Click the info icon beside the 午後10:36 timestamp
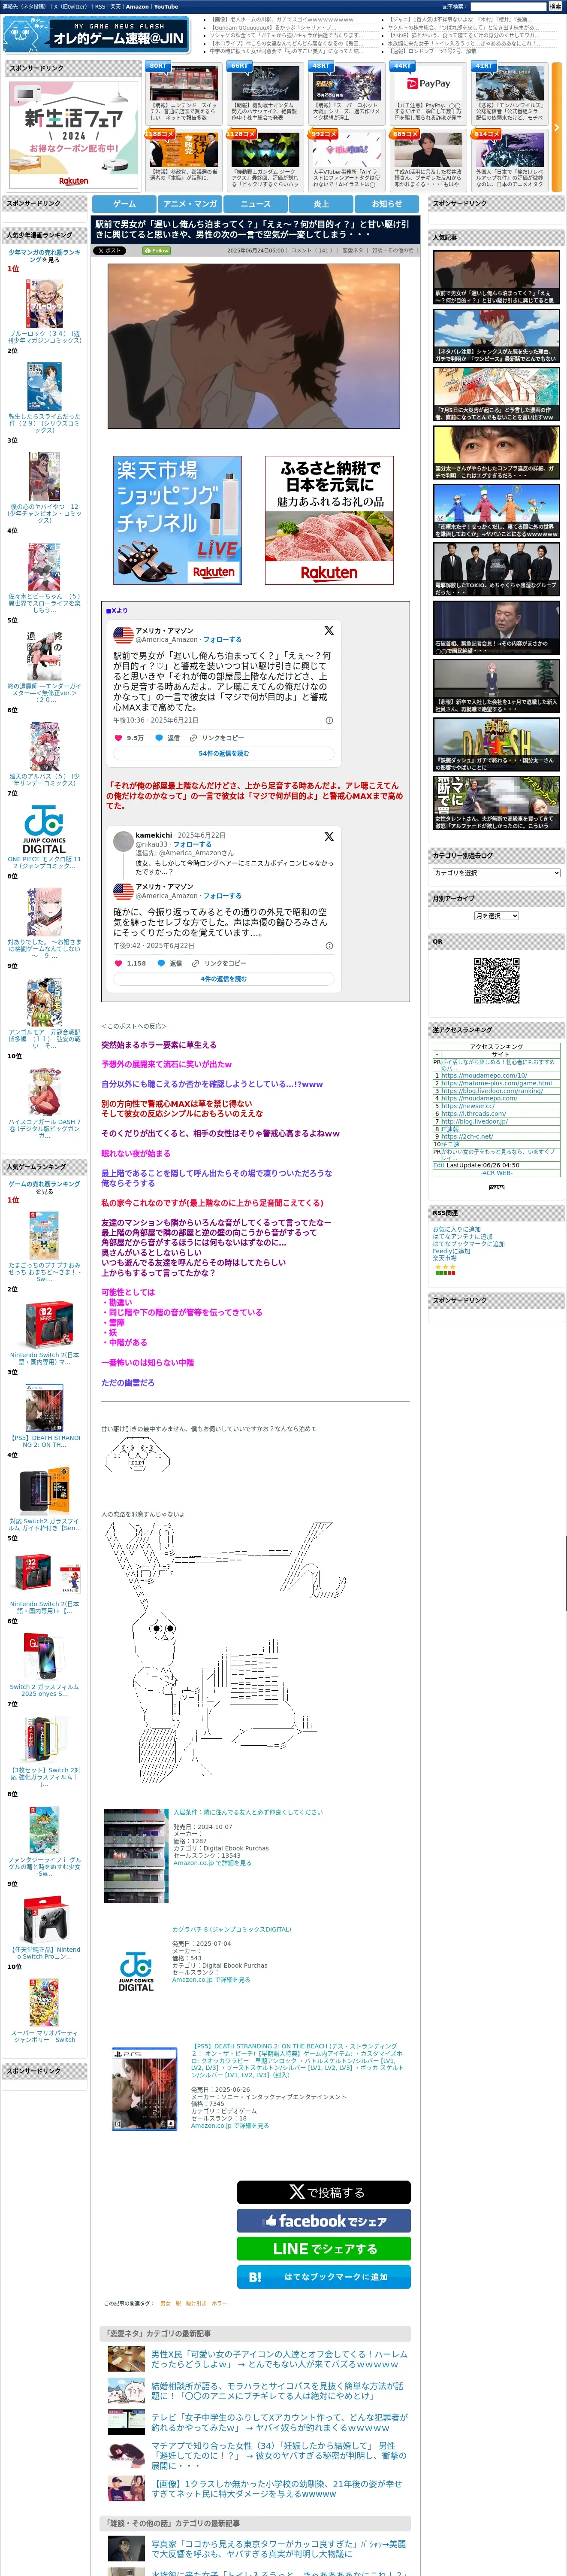The image size is (567, 2576). click(x=329, y=720)
